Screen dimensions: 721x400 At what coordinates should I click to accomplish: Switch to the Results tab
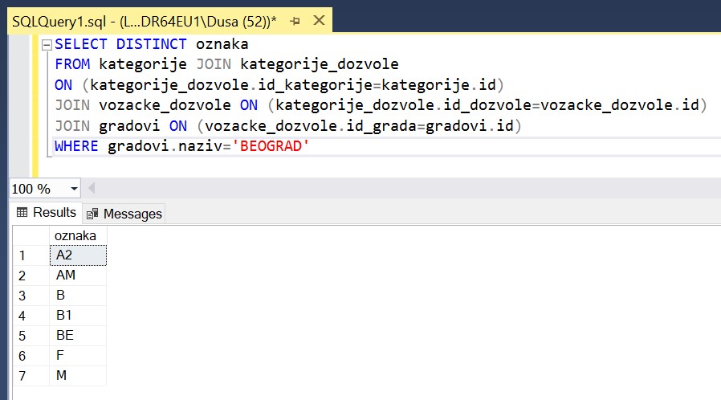tap(47, 213)
